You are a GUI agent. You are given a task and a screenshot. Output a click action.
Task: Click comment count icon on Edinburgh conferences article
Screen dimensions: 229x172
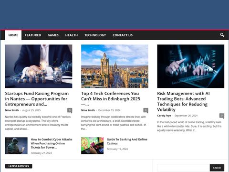coord(146,110)
